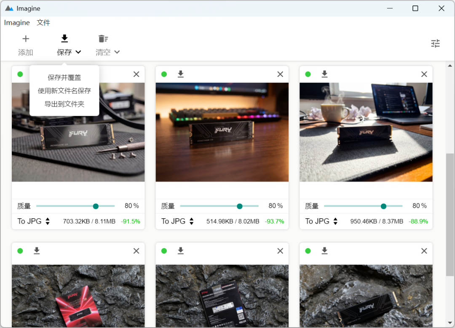
Task: Open To JPG format selector on second card
Action: (x=178, y=221)
